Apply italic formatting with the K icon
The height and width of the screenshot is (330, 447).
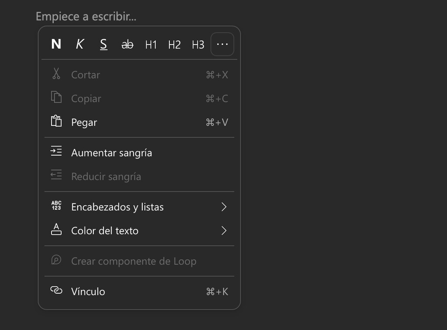click(x=79, y=44)
